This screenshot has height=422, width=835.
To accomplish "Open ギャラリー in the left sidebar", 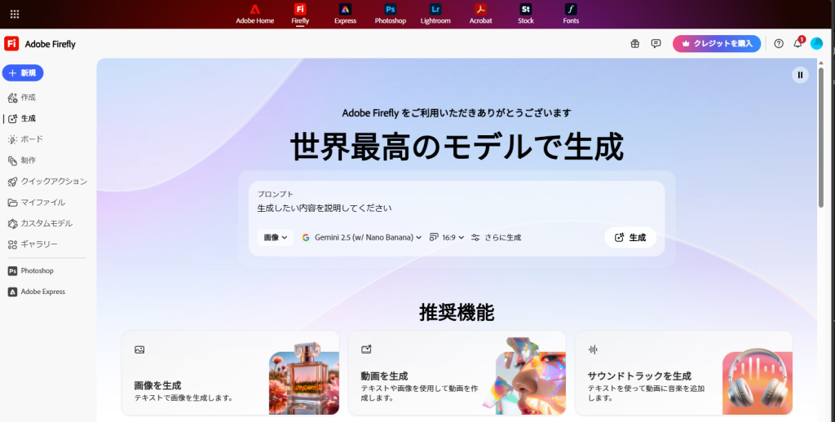I will (38, 244).
